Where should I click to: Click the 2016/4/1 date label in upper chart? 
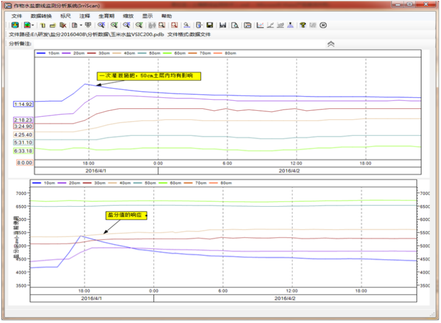[x=96, y=171]
